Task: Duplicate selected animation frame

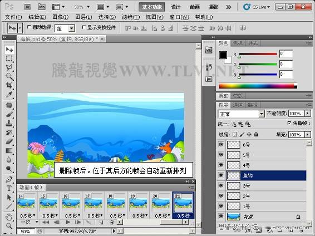Action: point(101,222)
